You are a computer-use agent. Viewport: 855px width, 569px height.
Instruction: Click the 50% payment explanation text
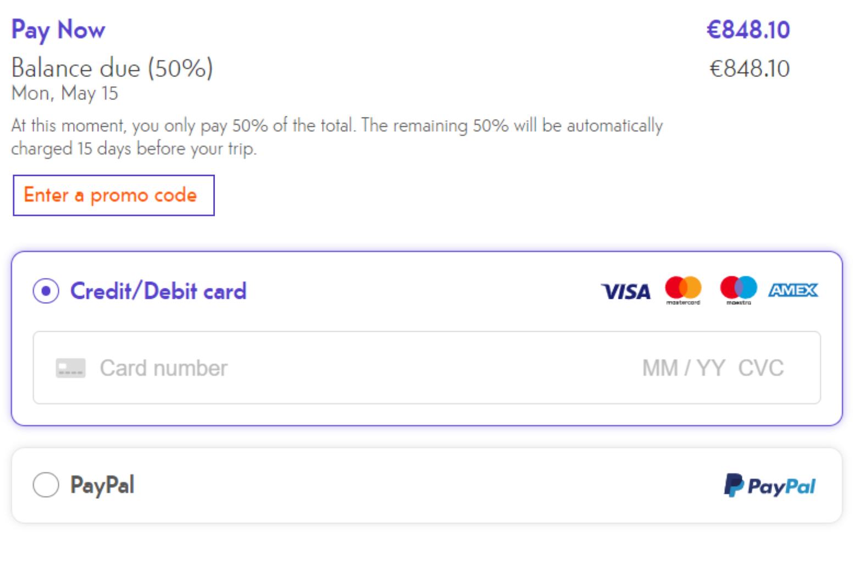(337, 137)
